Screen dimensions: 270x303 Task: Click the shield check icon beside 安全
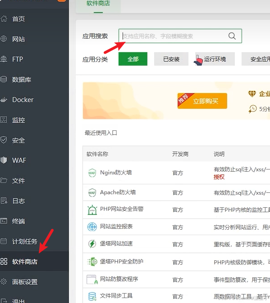tap(4, 140)
